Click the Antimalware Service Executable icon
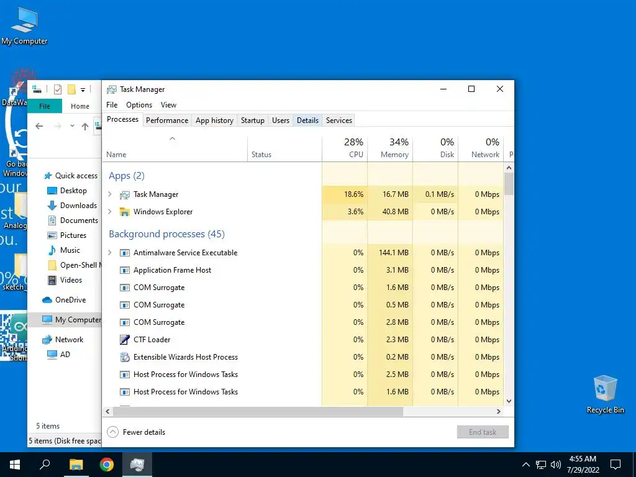 [124, 253]
